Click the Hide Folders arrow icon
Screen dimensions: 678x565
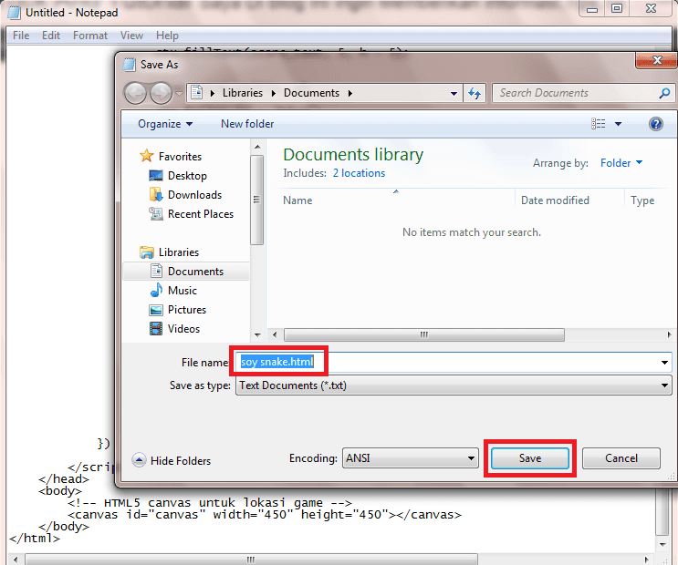click(x=139, y=460)
